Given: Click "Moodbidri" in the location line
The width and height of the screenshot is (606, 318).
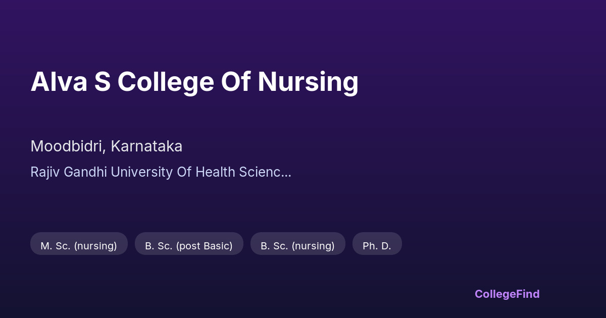Looking at the screenshot, I should (x=68, y=146).
